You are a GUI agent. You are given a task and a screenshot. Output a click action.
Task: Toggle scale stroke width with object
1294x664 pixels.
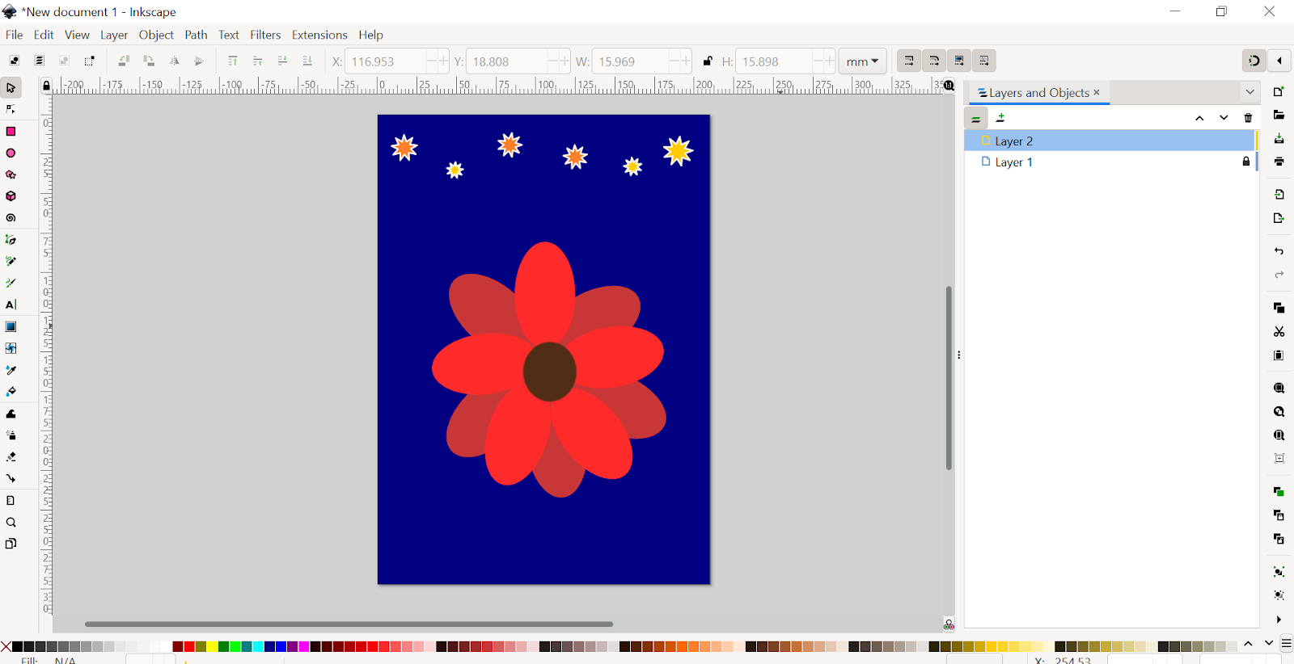[x=909, y=61]
